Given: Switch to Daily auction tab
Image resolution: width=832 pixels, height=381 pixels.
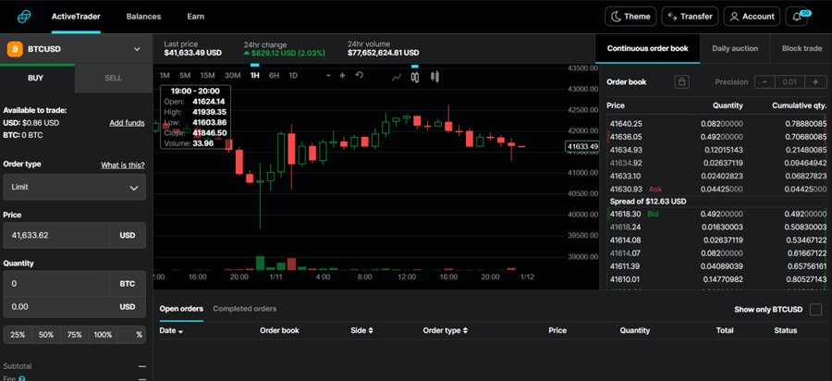Looking at the screenshot, I should (x=735, y=48).
